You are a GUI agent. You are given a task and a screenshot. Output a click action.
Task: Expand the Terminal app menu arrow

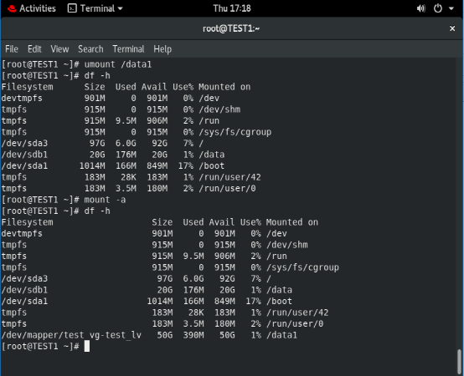point(120,8)
